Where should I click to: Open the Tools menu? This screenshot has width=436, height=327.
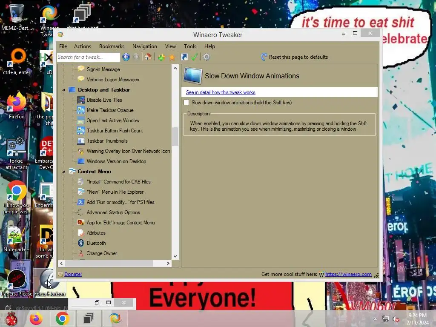[x=190, y=46]
